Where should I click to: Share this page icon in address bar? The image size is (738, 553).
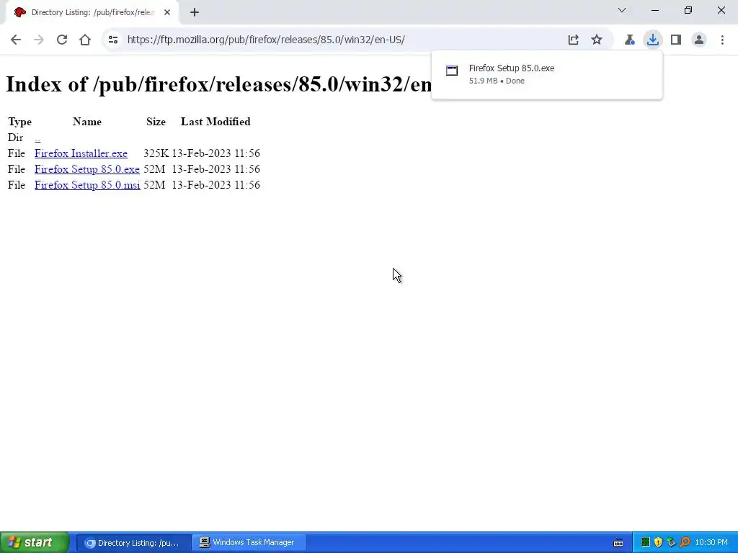[573, 40]
